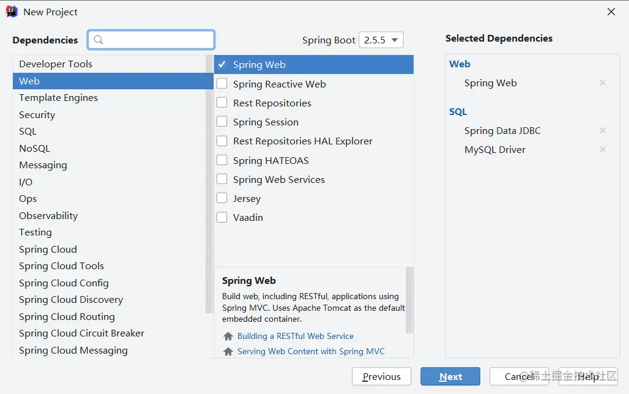Choose the I/O category
This screenshot has height=394, width=629.
coord(109,182)
